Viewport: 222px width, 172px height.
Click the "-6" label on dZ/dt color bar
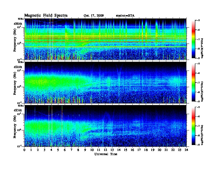(198, 116)
